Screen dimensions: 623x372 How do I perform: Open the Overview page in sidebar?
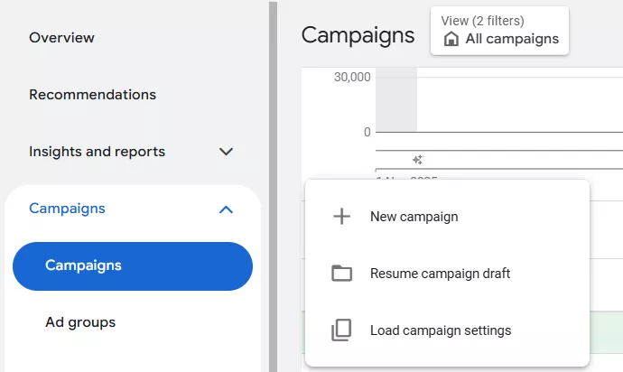click(61, 38)
